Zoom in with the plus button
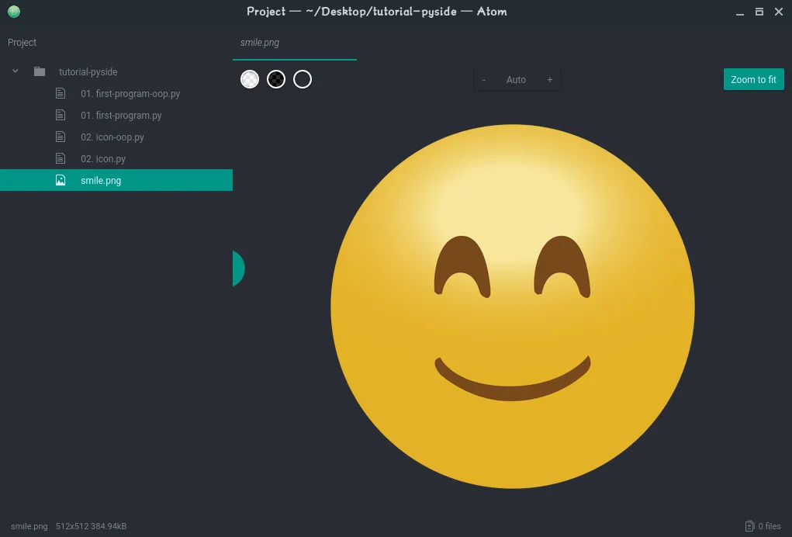Screen dimensions: 792x537 pyautogui.click(x=549, y=80)
